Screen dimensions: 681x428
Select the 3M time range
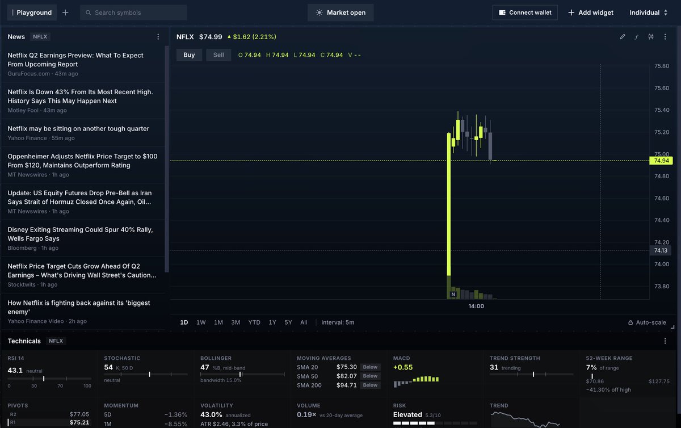click(x=236, y=322)
